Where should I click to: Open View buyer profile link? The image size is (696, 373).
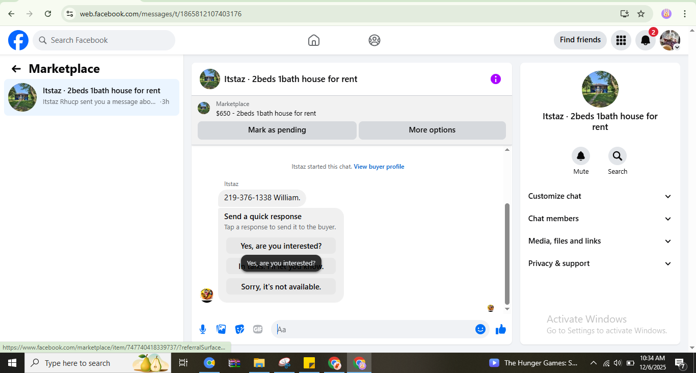coord(379,167)
